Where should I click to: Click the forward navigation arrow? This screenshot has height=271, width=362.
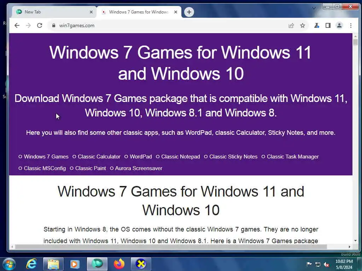coord(28,25)
